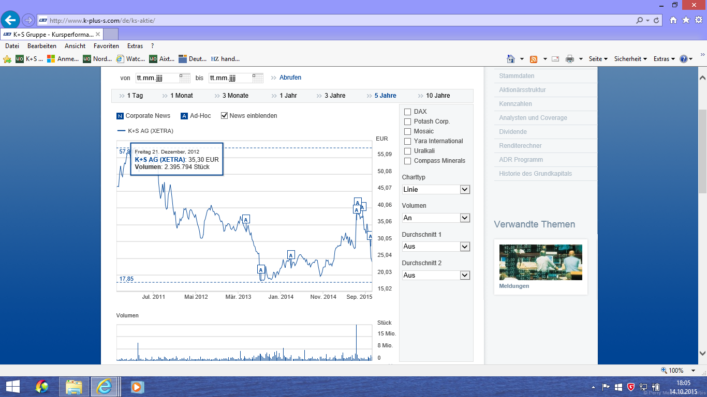This screenshot has height=397, width=707.
Task: Expand the Sicherheit command bar menu
Action: coord(630,59)
